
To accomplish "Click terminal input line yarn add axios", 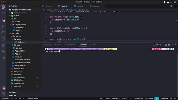I will (x=52, y=51).
